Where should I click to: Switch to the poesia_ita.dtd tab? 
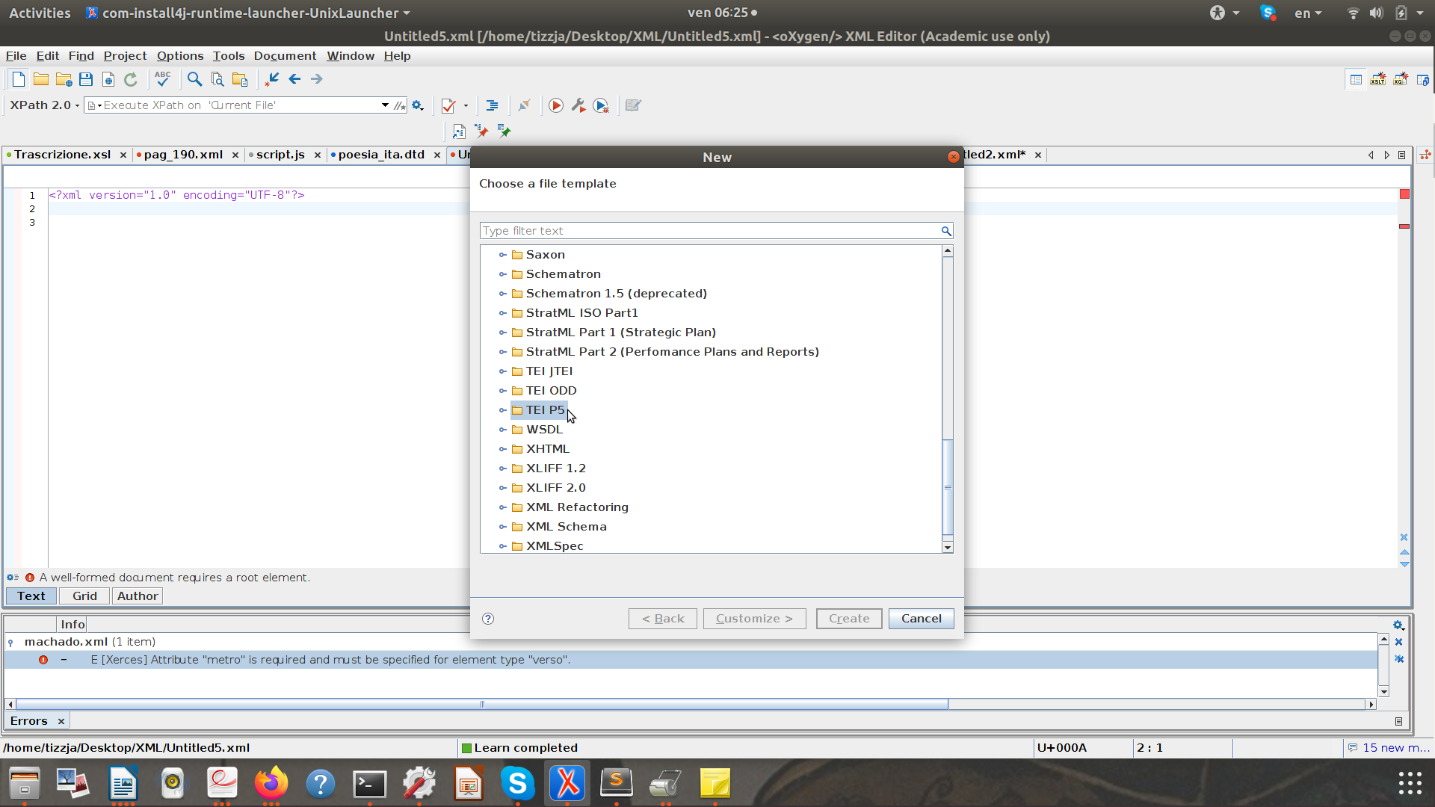[381, 155]
